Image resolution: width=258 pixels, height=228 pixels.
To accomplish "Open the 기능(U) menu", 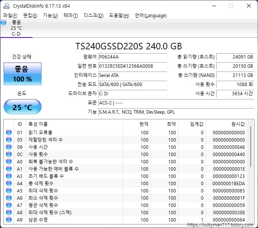I will (51, 16).
